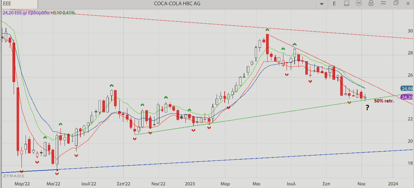Select the COCA-COLA HBC AG title bar

(x=177, y=4)
